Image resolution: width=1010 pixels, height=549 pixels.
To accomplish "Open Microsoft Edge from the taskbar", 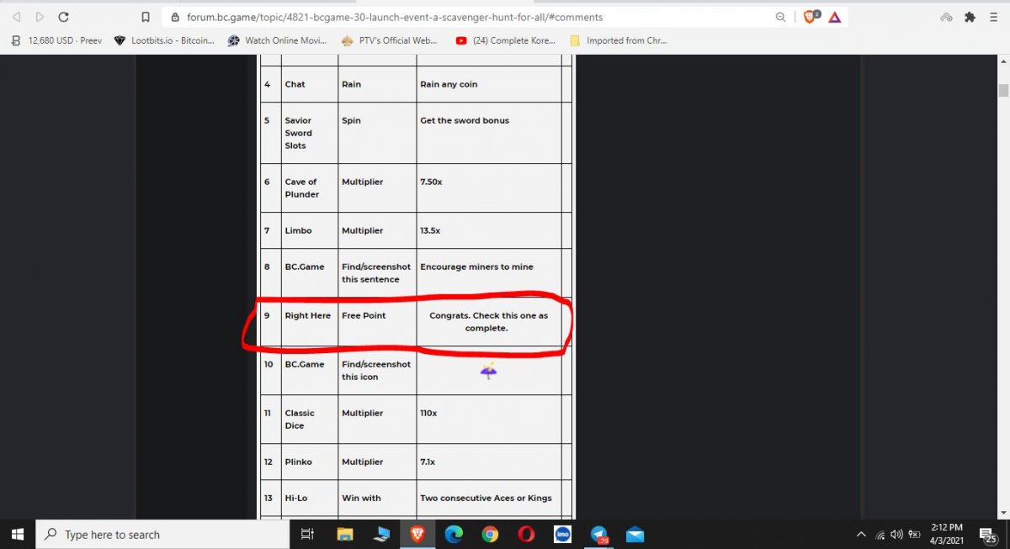I will (x=454, y=534).
